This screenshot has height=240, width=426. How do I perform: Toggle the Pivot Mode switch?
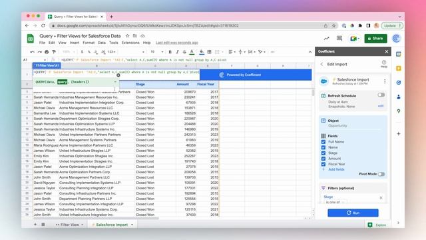[381, 174]
